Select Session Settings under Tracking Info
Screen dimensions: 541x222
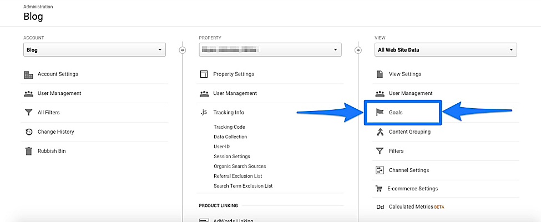point(232,157)
